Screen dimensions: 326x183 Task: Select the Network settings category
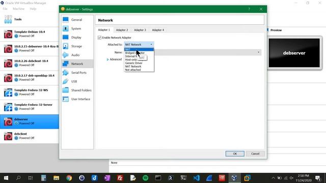77,64
